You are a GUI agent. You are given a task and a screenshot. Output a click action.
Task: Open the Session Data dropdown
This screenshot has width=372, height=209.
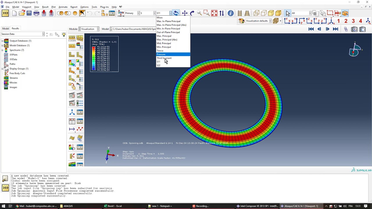point(43,34)
